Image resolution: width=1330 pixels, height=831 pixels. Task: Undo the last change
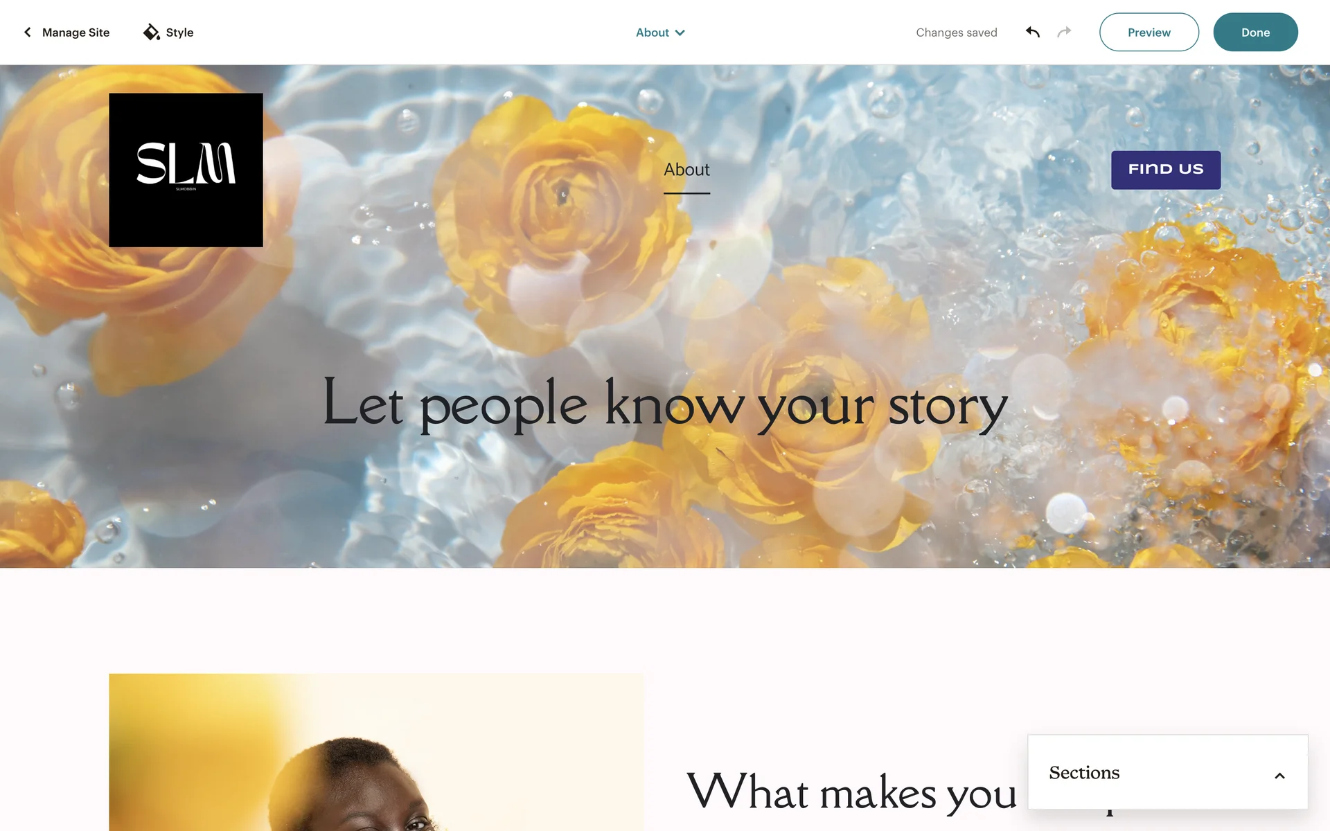(1032, 32)
